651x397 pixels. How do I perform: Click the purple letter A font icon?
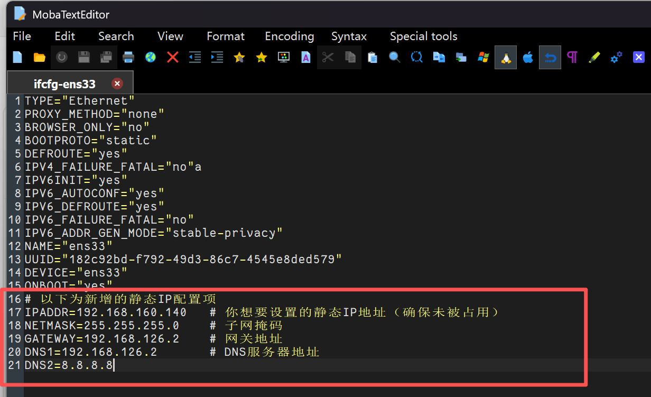[x=306, y=57]
